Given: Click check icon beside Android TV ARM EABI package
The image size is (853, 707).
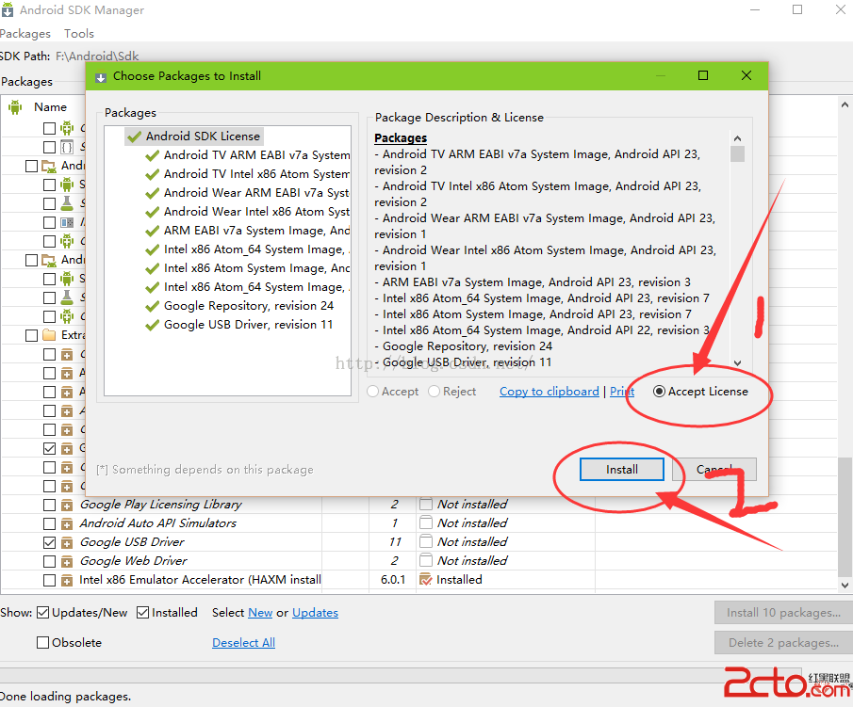Looking at the screenshot, I should pos(153,156).
